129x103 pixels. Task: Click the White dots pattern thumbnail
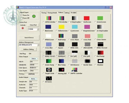75,44
